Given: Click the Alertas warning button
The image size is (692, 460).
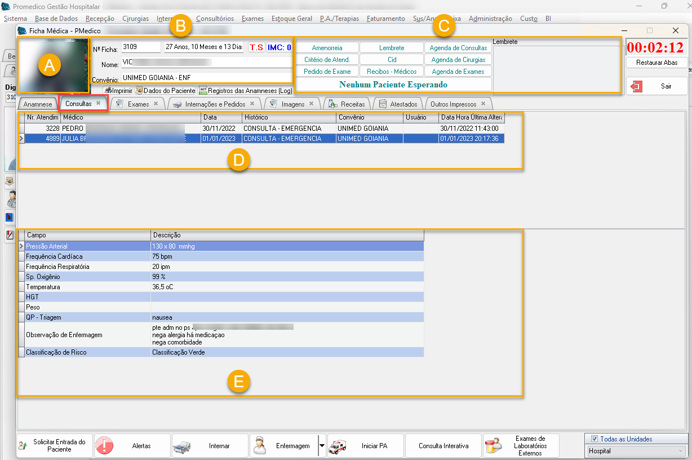Looking at the screenshot, I should pos(132,446).
